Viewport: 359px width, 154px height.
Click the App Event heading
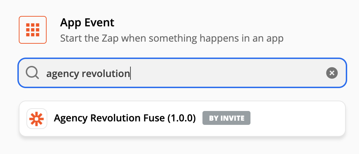[x=87, y=23]
